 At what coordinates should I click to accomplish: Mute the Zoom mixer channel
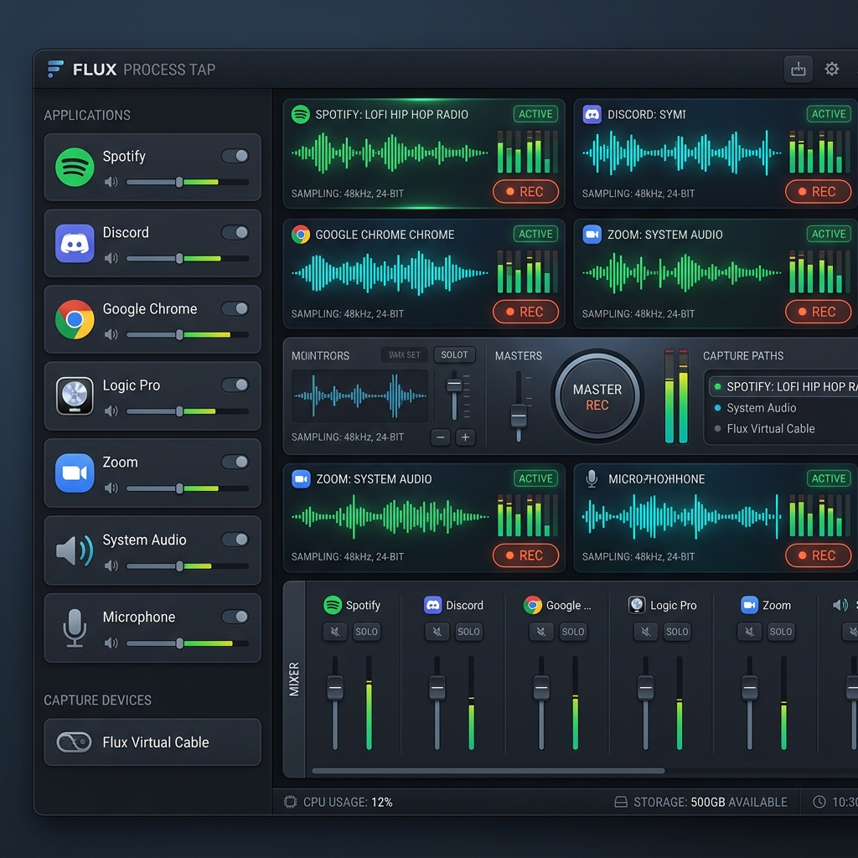749,632
